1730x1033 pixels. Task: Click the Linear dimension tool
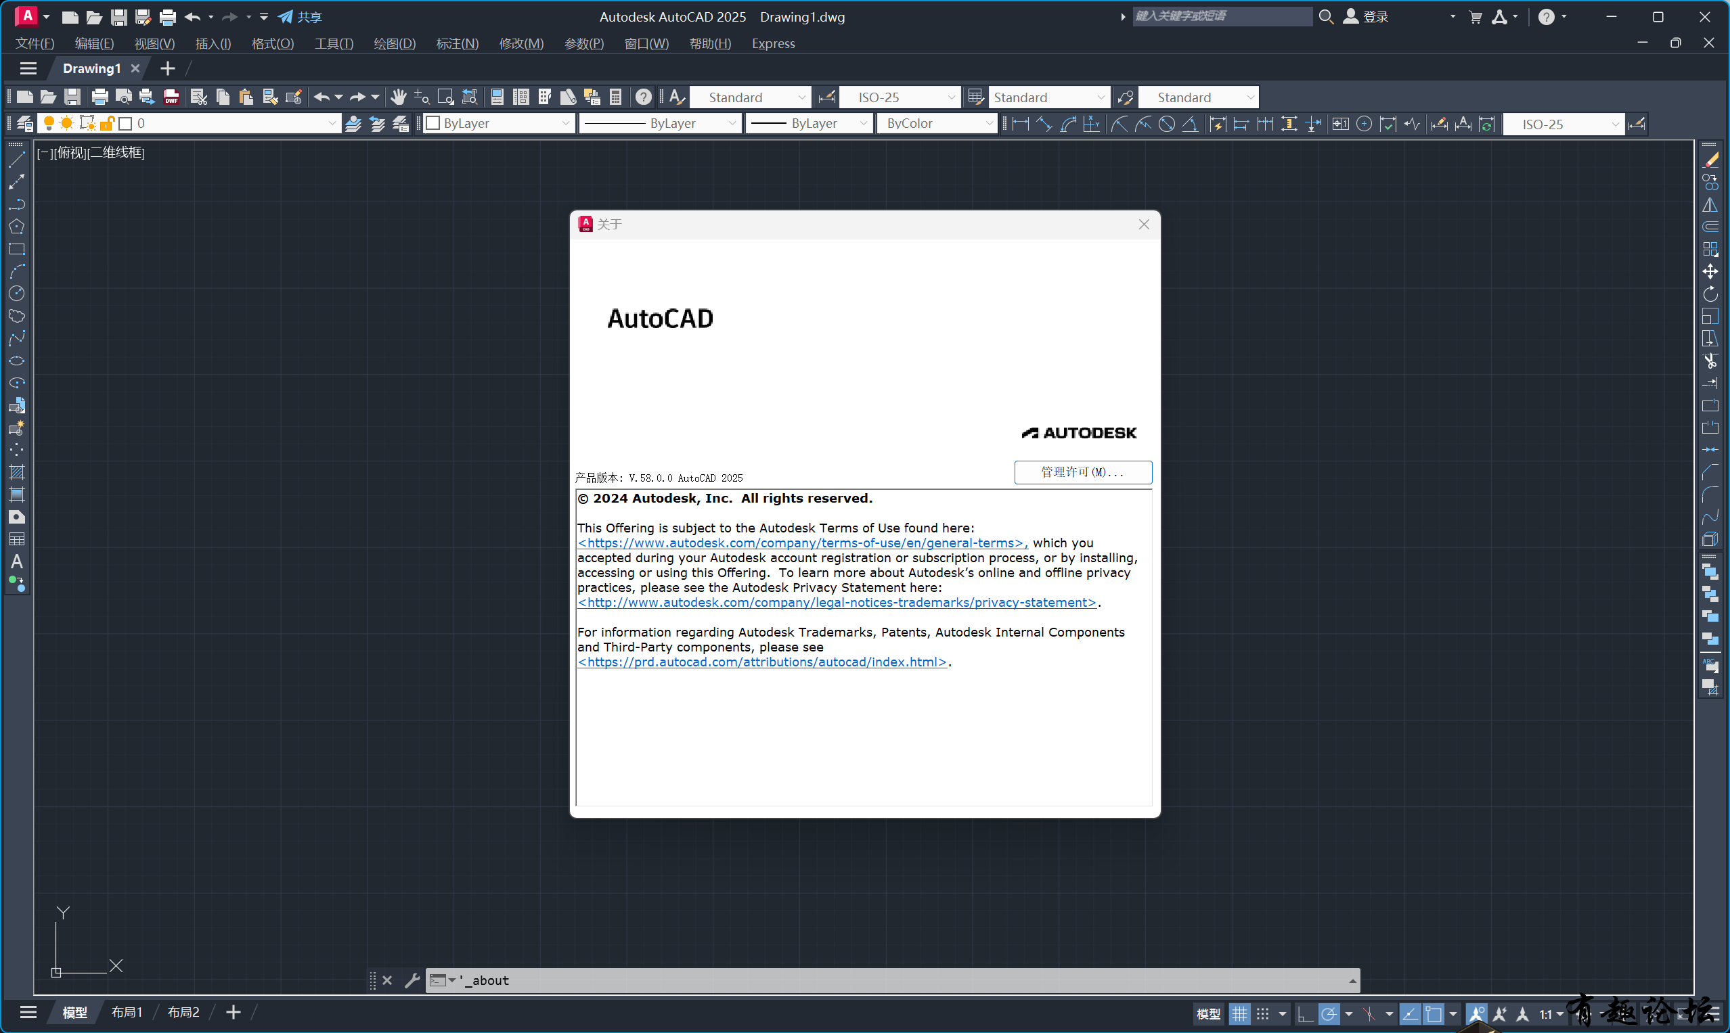1020,124
